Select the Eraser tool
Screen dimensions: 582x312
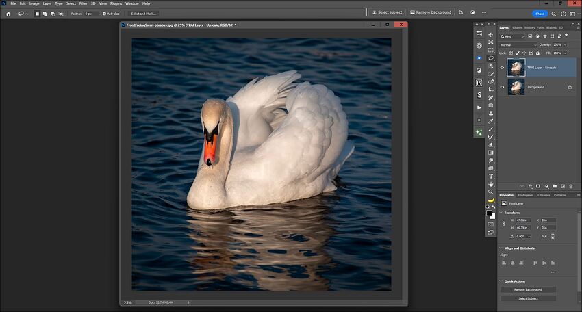coord(491,144)
